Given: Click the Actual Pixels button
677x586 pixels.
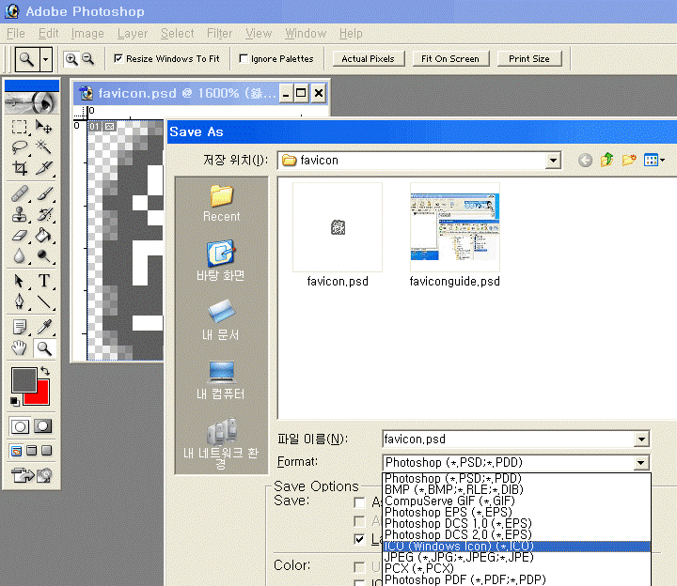Looking at the screenshot, I should coord(369,58).
